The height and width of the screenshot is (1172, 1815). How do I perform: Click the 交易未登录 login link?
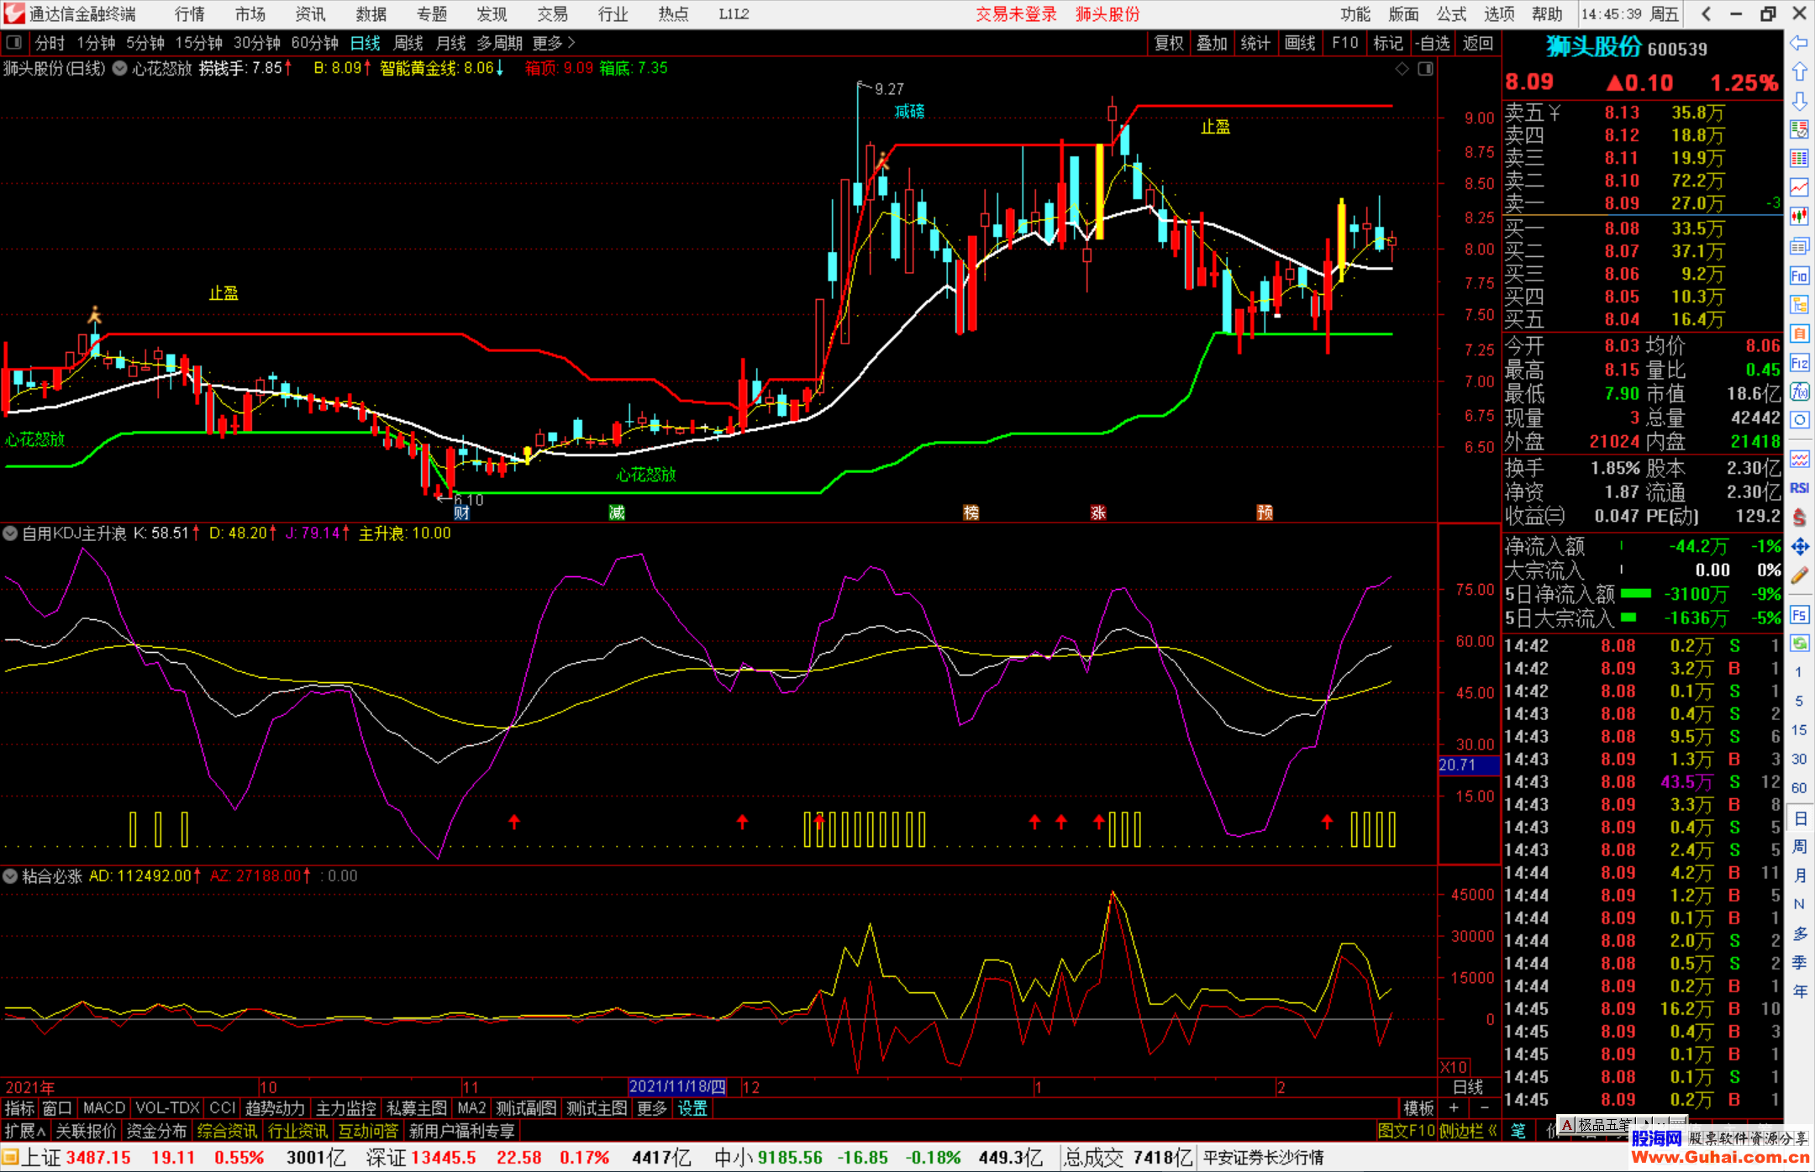tap(1016, 13)
